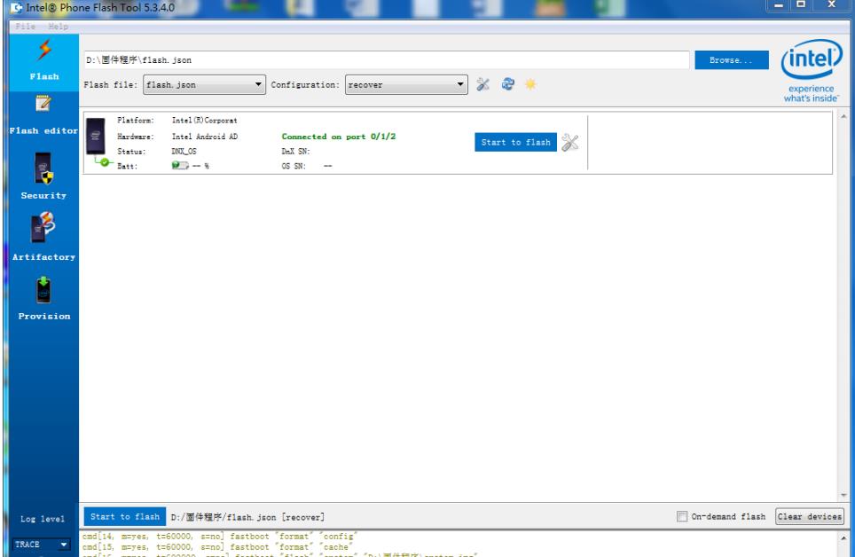Open the Flash editor section
855x557 pixels.
click(x=43, y=115)
